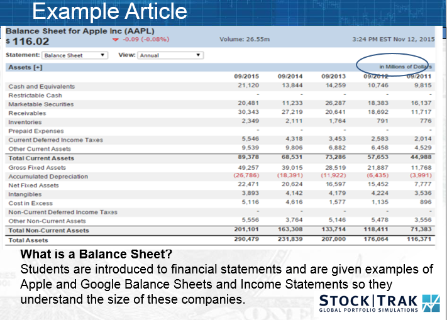The image size is (447, 320).
Task: Click the 3:24 PM EST Nov 12, 2015 timestamp
Action: 394,40
